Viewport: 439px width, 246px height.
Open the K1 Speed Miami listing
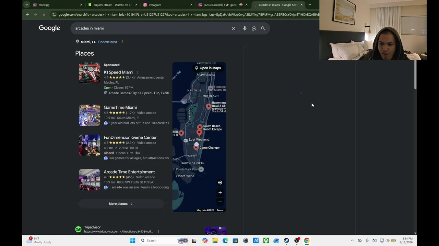pos(118,72)
